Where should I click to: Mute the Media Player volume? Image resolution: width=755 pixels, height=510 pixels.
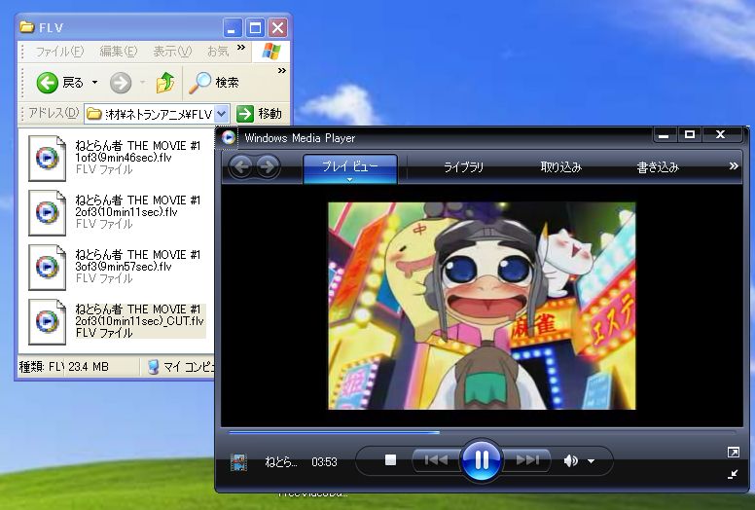[570, 461]
